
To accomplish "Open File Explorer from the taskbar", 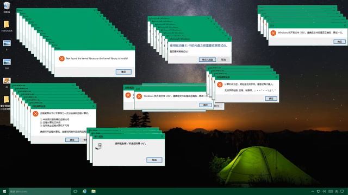I will (94, 191).
